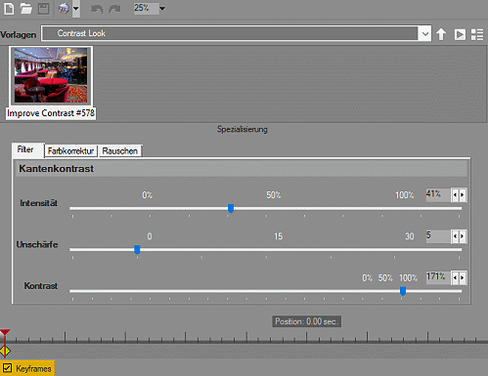Open the Rauschen tab

[120, 151]
